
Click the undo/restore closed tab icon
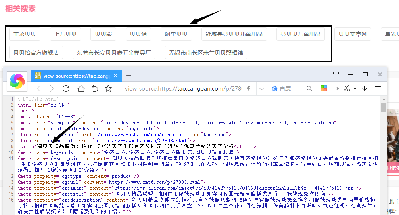click(95, 88)
